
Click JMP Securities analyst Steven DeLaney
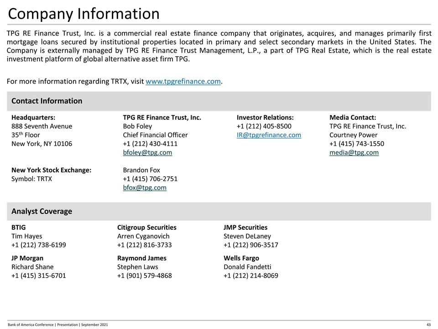(x=247, y=236)
